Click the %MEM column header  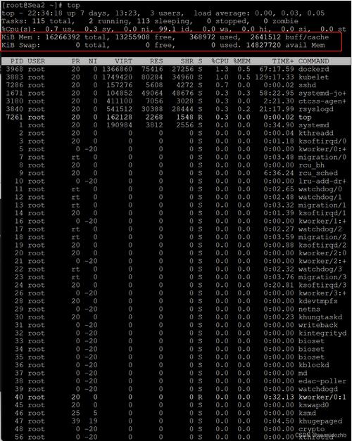(x=241, y=61)
